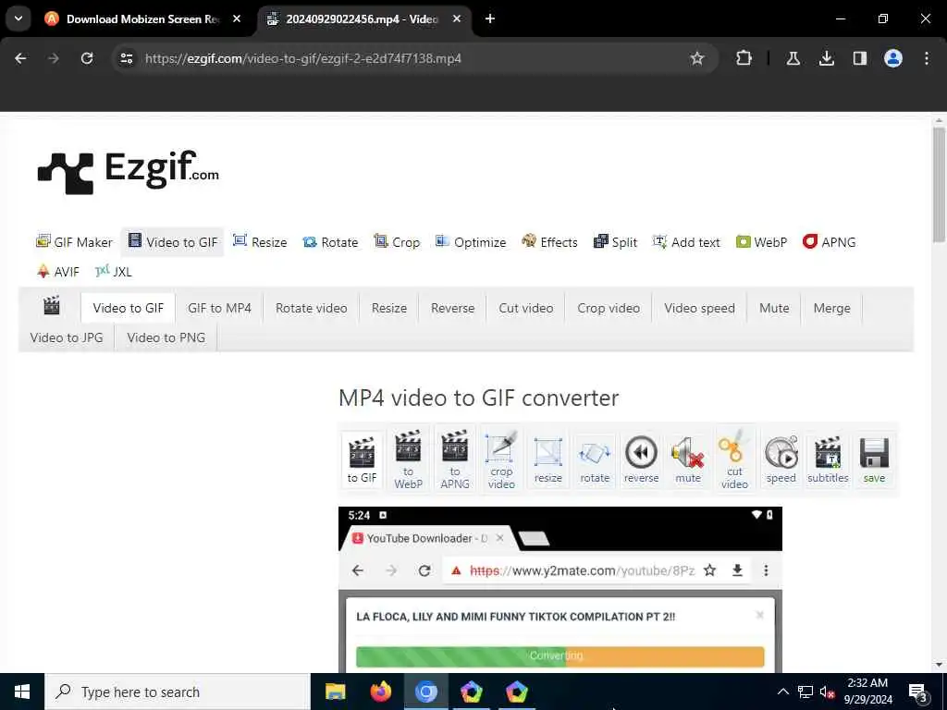Select the rotate tool icon under converter
The image size is (947, 710).
pos(595,460)
